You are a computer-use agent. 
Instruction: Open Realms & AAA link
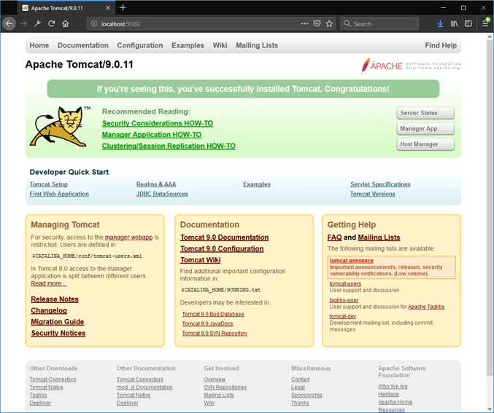pyautogui.click(x=156, y=184)
